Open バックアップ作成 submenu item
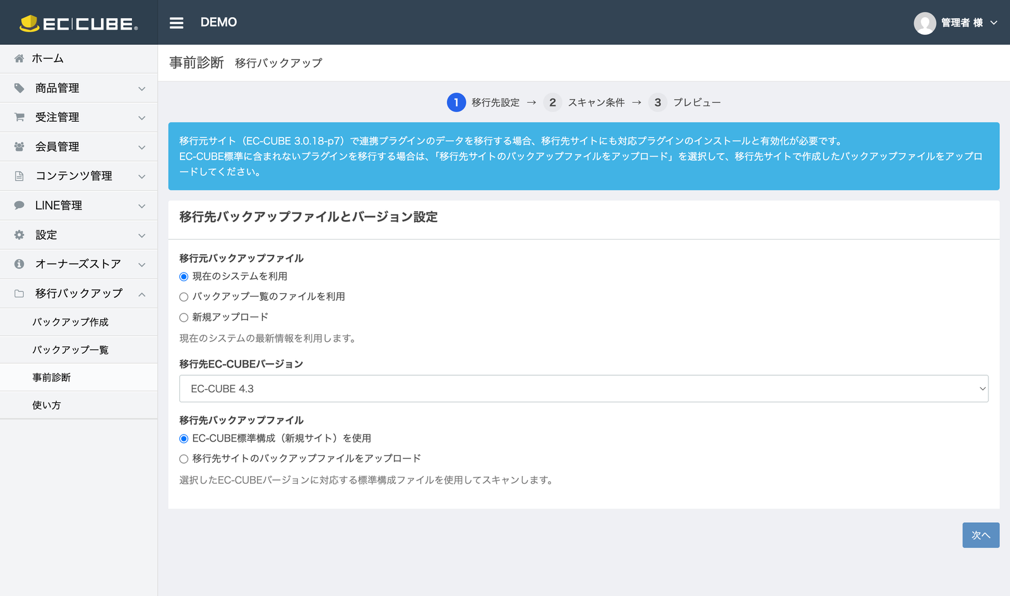The width and height of the screenshot is (1010, 596). coord(78,322)
